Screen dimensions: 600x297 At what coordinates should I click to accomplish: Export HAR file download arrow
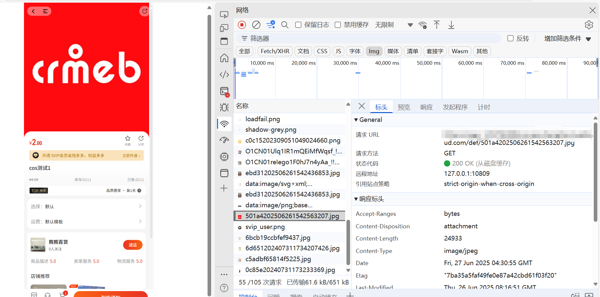[452, 25]
